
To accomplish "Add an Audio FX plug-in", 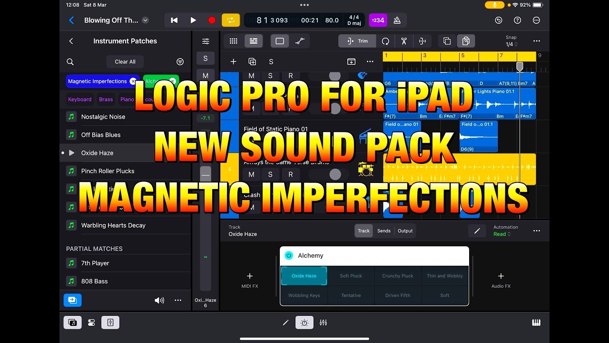I will coord(501,280).
